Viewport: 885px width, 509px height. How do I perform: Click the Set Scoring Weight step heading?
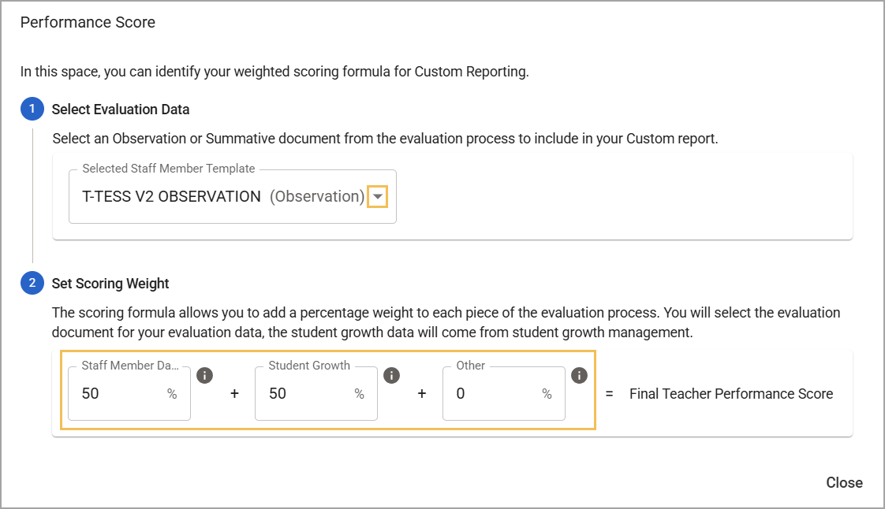110,284
